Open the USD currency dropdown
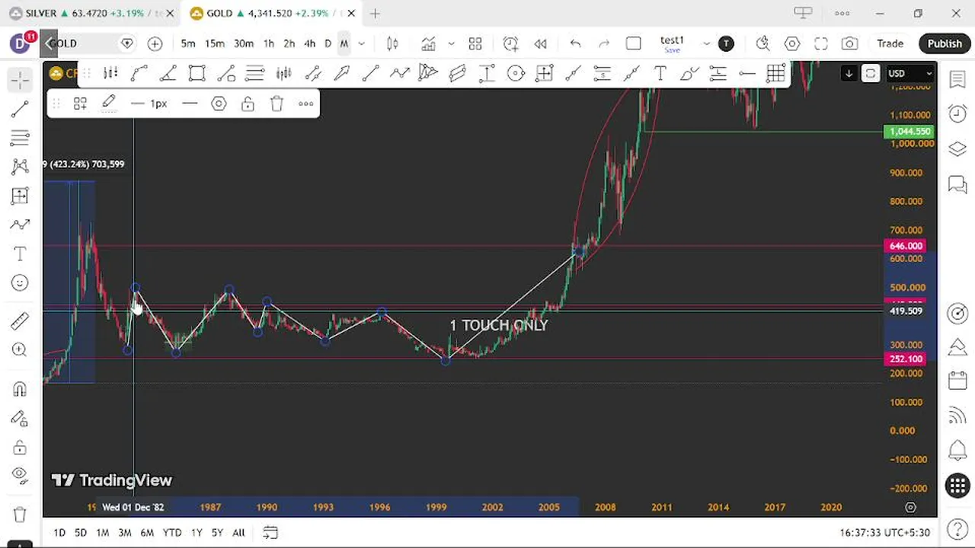This screenshot has height=548, width=975. 910,73
